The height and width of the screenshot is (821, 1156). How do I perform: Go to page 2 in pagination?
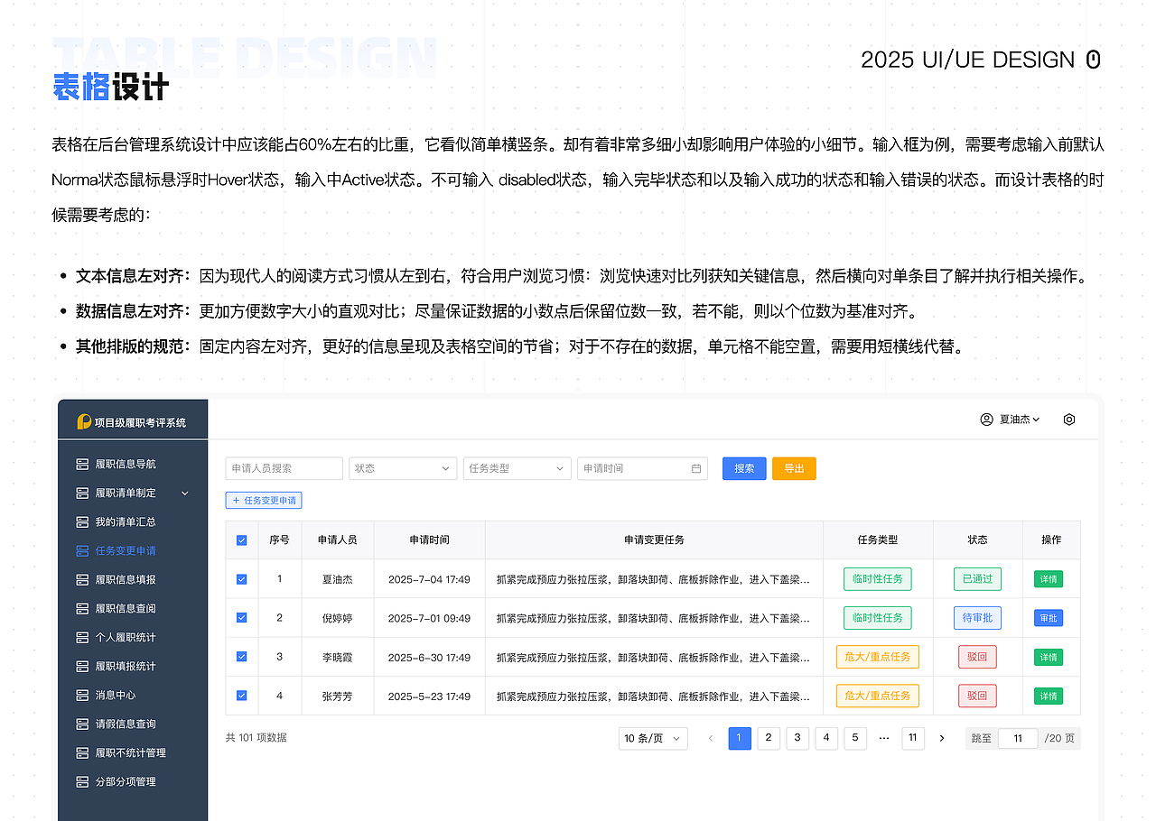[x=769, y=738]
